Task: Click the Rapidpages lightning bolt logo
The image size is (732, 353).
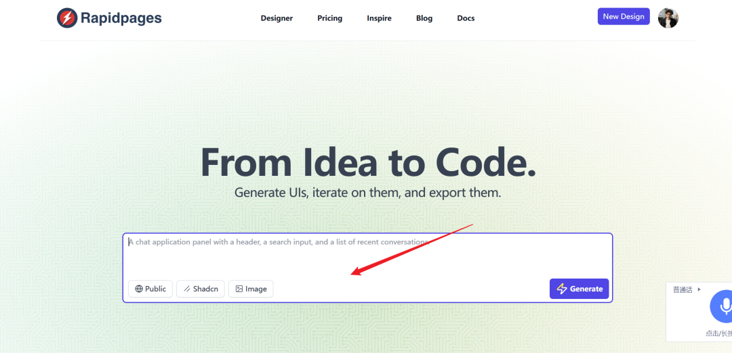Action: [67, 18]
